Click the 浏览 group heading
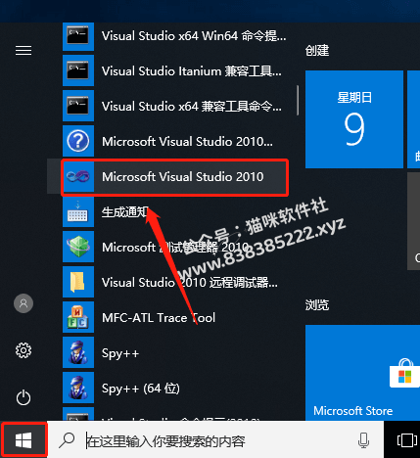This screenshot has width=420, height=458. click(x=317, y=305)
